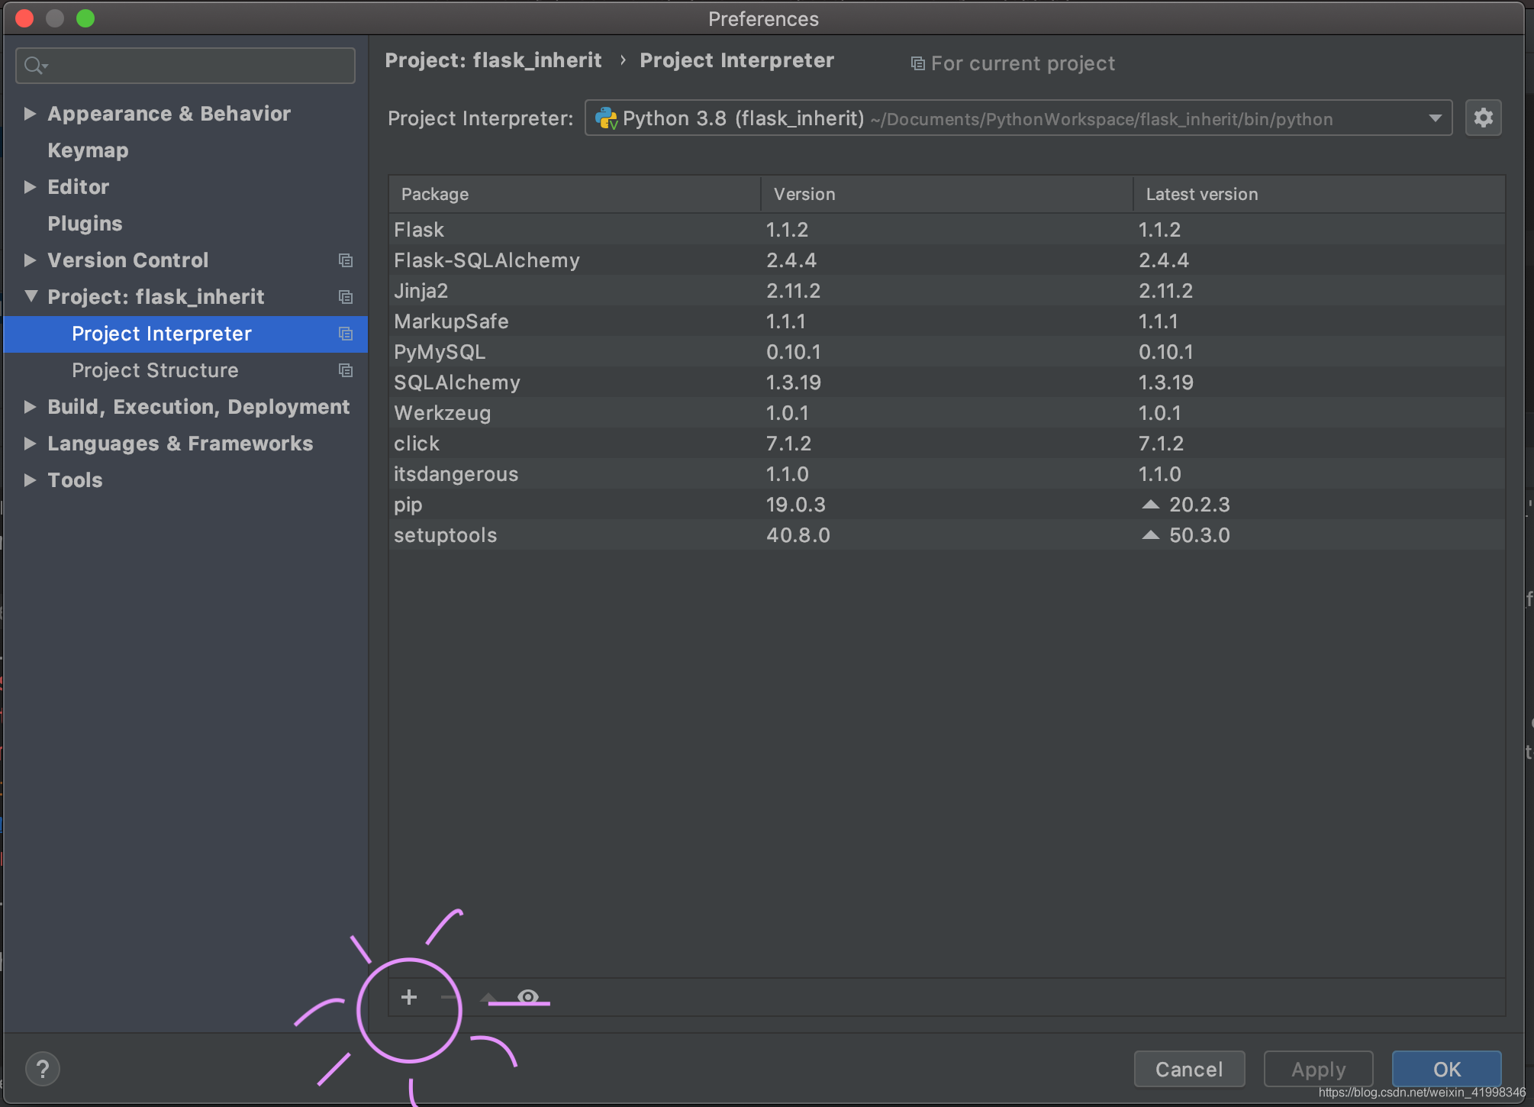The height and width of the screenshot is (1107, 1534).
Task: Close the Preferences window
Action: point(24,18)
